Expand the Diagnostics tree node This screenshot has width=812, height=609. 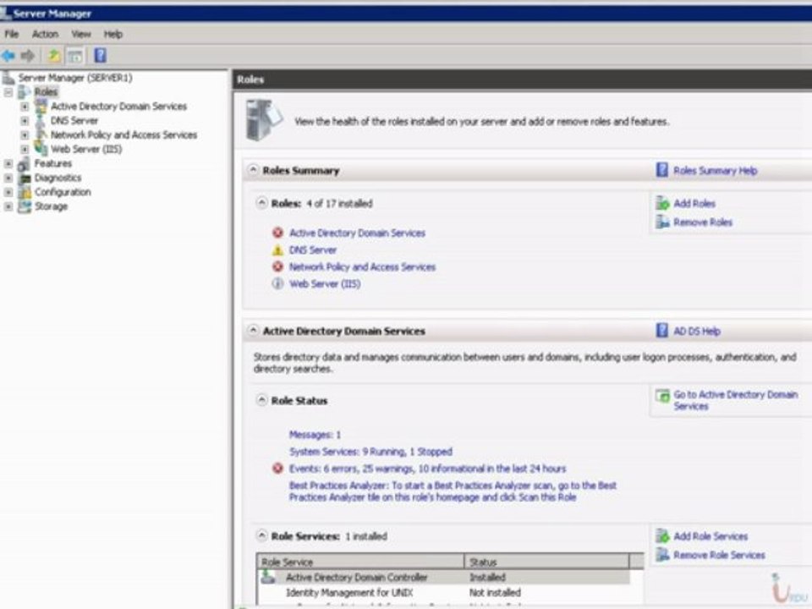coord(8,178)
